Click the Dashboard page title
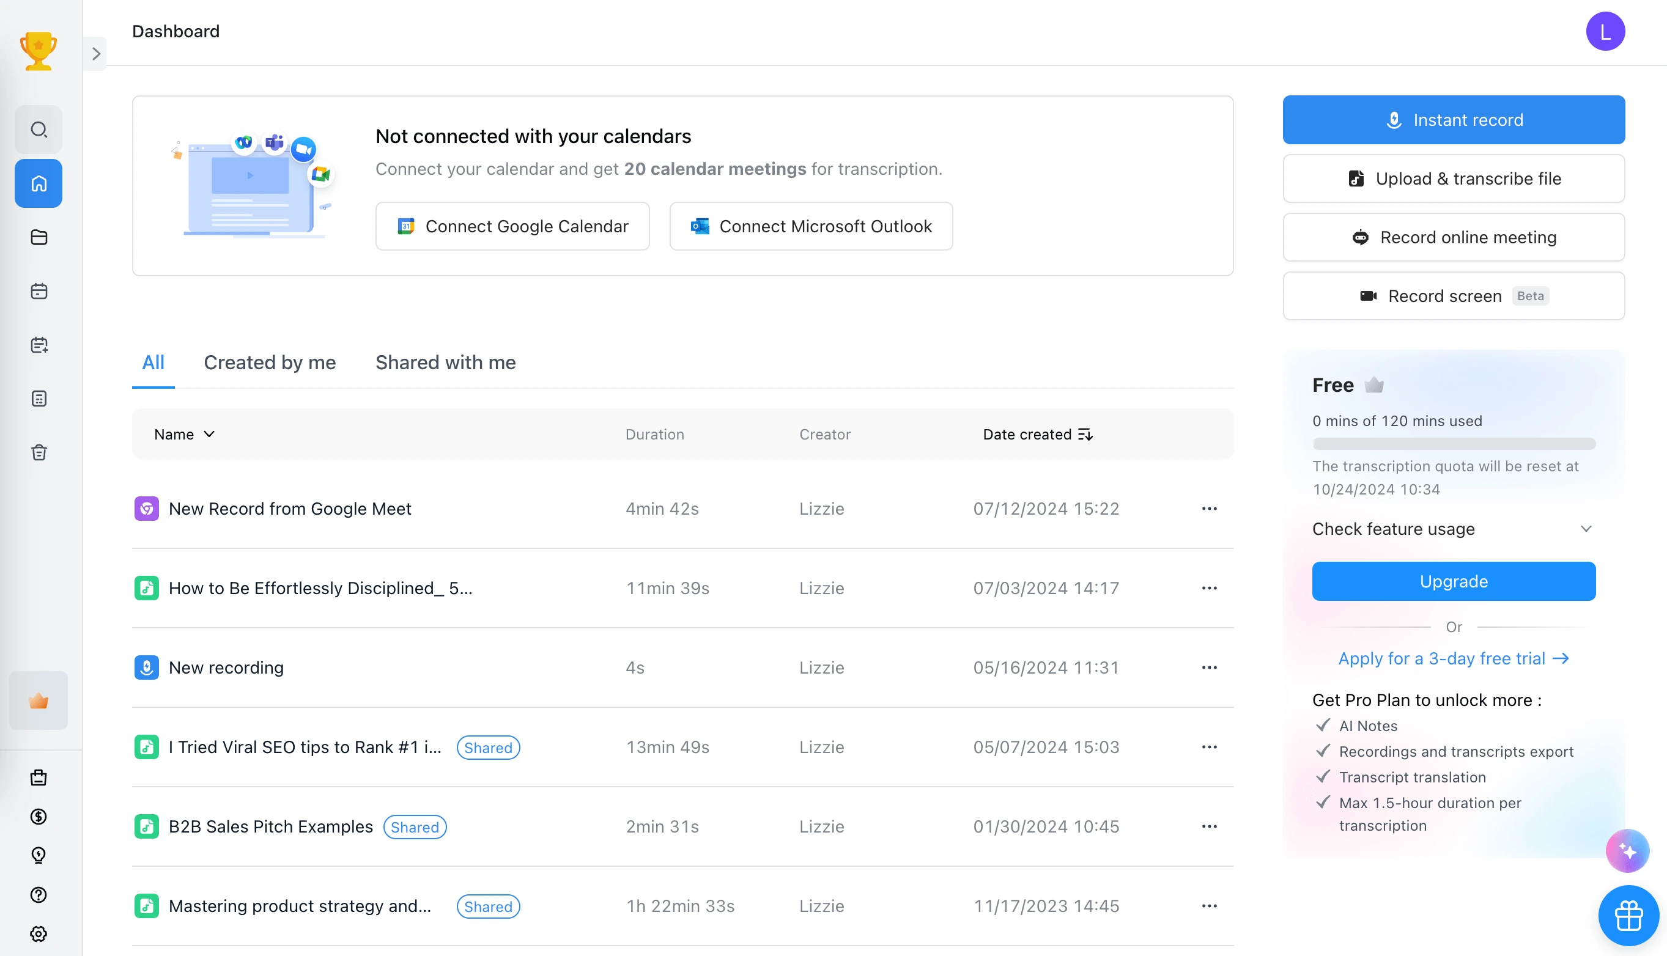 (176, 31)
